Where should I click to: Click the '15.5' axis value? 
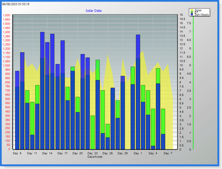point(182,19)
